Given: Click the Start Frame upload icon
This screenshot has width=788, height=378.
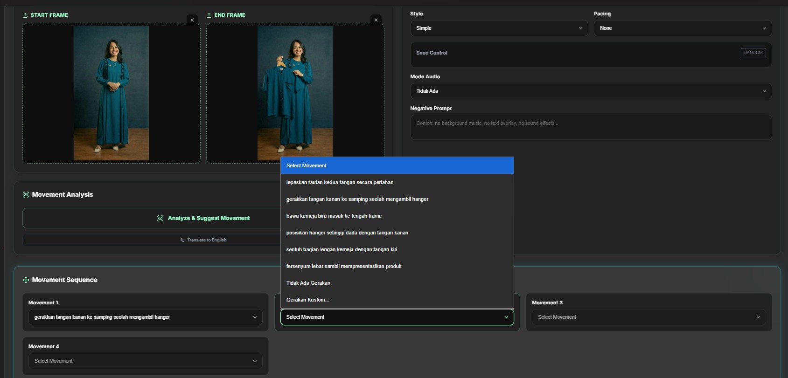Looking at the screenshot, I should (x=25, y=15).
